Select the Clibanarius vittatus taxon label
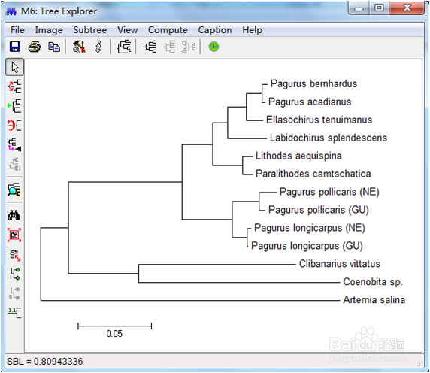430x373 pixels. (340, 263)
